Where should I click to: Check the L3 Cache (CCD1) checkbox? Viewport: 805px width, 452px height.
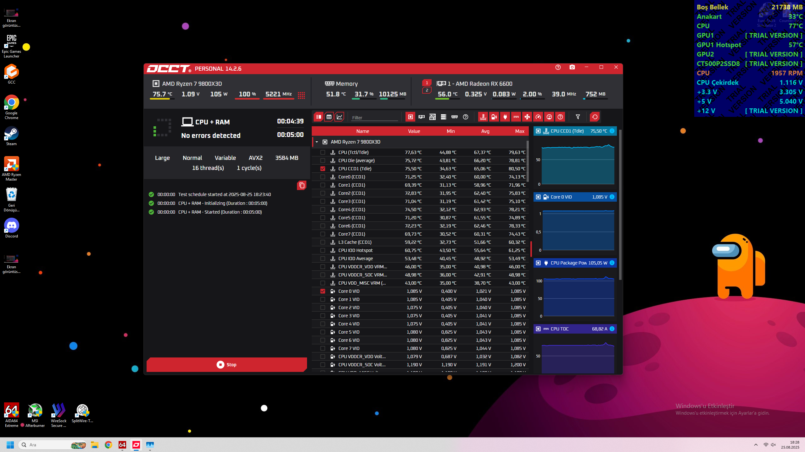point(323,242)
